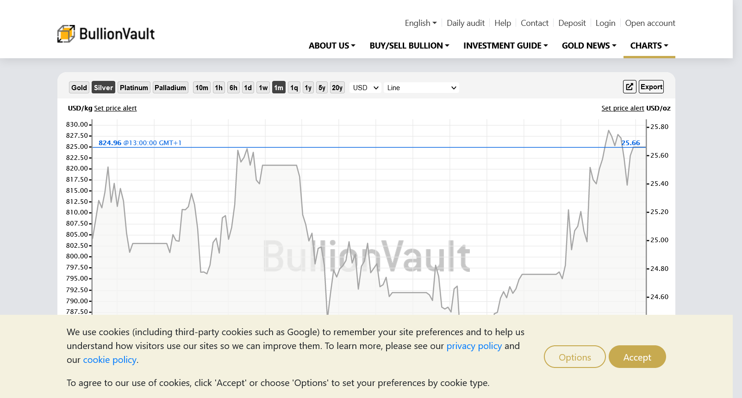Open the GOLD NEWS menu
Screen dimensions: 742x398
(x=589, y=46)
